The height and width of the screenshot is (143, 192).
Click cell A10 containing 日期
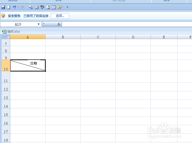[x=28, y=66]
